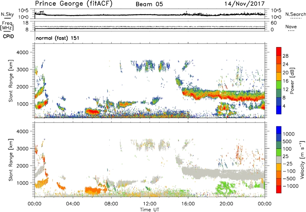
Task: Click the '00:00' label at the time axis start
Action: pyautogui.click(x=34, y=204)
